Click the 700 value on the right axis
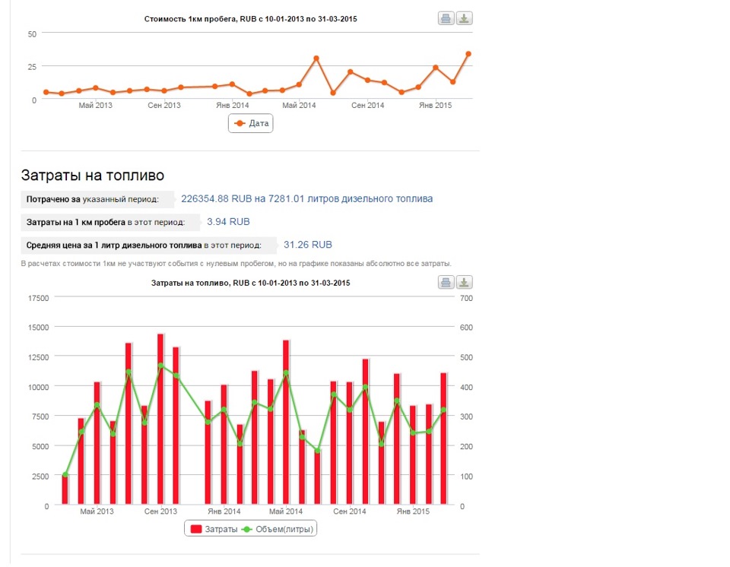The width and height of the screenshot is (730, 567). 466,298
